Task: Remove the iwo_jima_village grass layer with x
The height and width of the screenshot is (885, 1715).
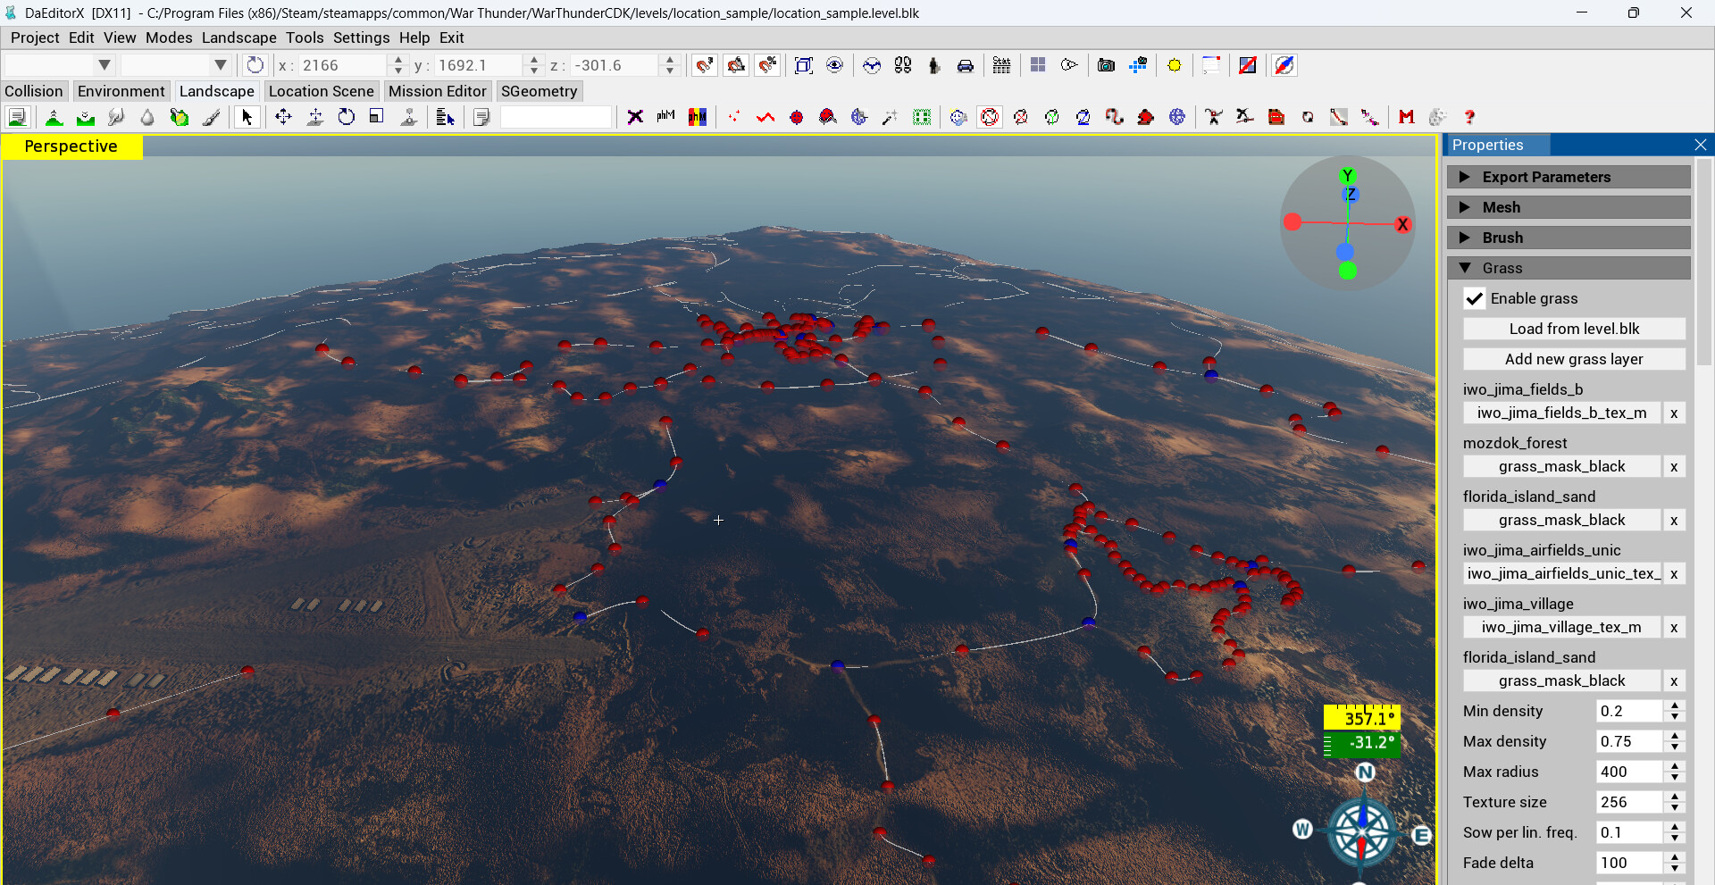Action: (x=1674, y=628)
